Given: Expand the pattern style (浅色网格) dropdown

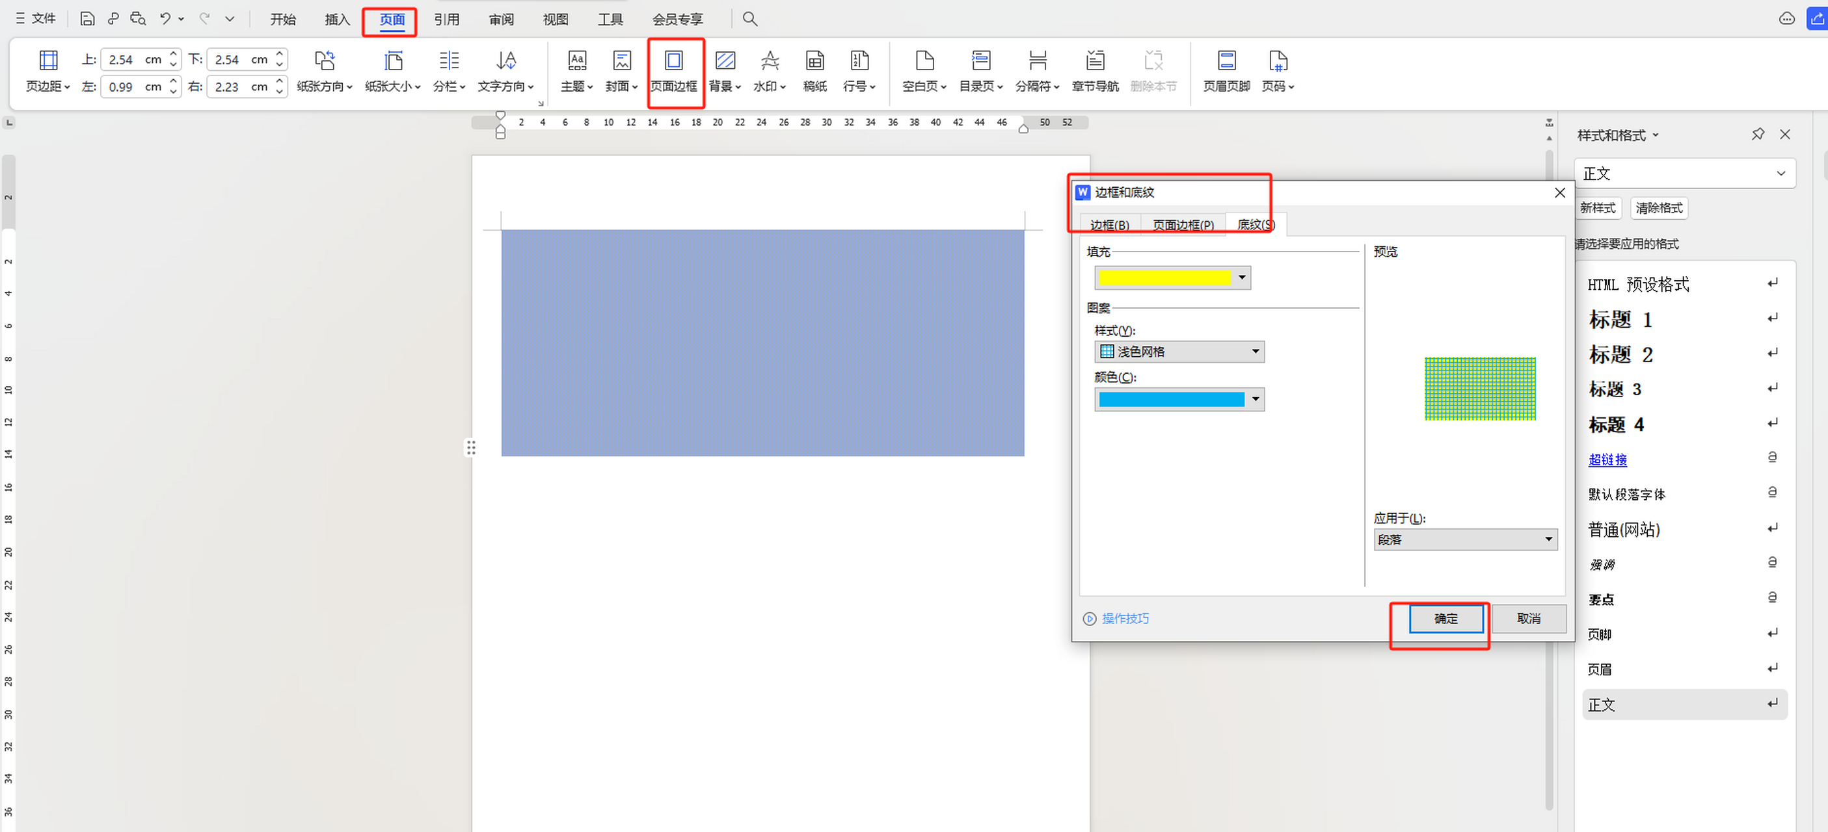Looking at the screenshot, I should (x=1255, y=352).
